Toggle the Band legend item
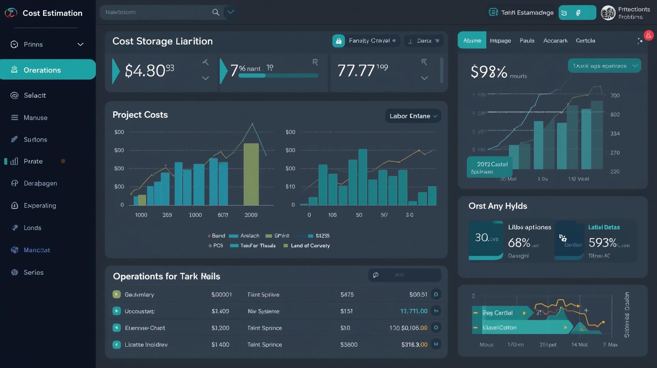657x368 pixels. [216, 236]
